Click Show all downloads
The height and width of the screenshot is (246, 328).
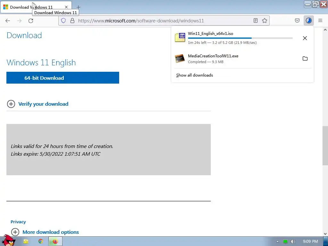194,75
